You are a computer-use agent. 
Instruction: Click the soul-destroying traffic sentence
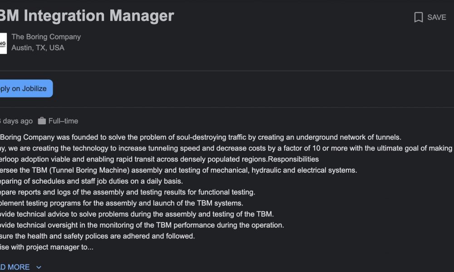(201, 137)
